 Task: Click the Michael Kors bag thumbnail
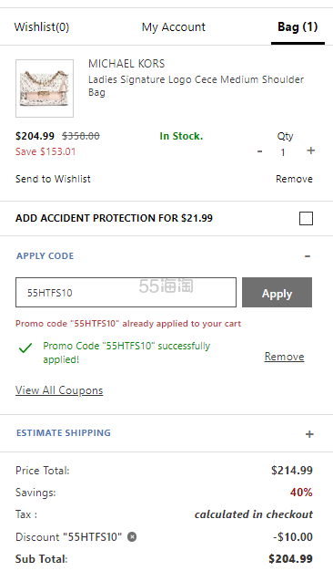[x=45, y=88]
